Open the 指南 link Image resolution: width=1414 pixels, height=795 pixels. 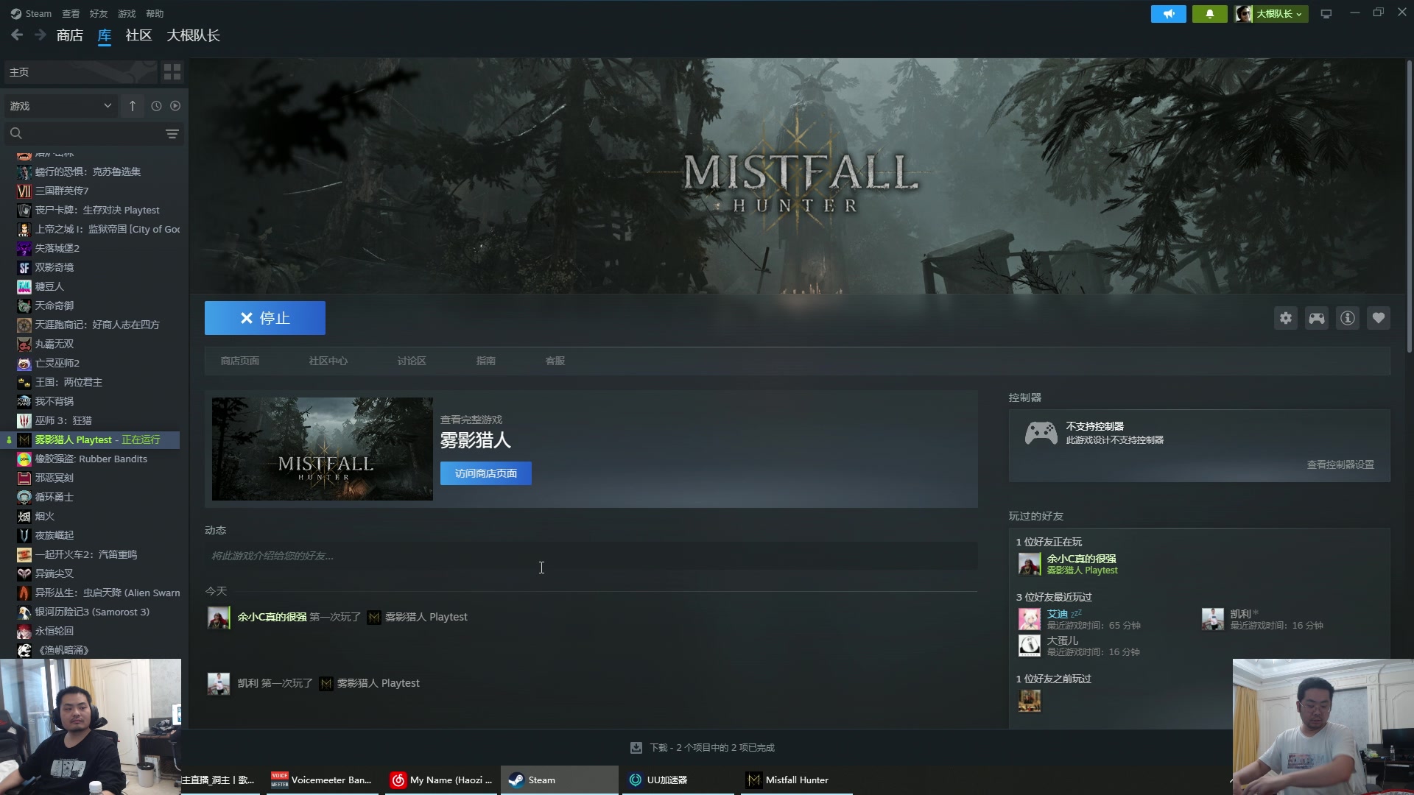(486, 361)
